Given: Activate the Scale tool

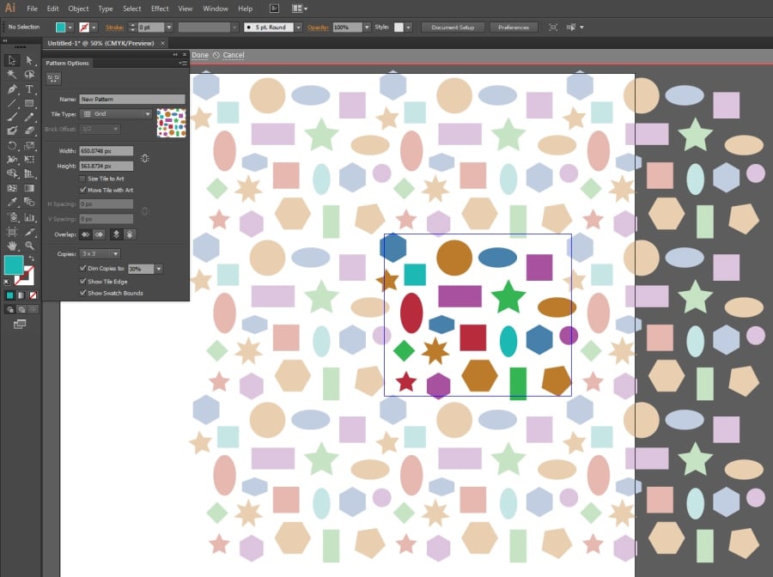Looking at the screenshot, I should 29,146.
